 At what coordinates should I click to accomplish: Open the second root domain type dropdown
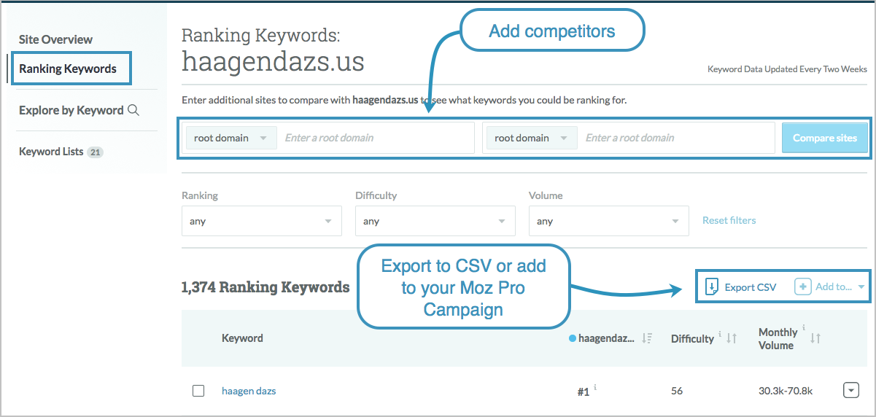pyautogui.click(x=532, y=138)
